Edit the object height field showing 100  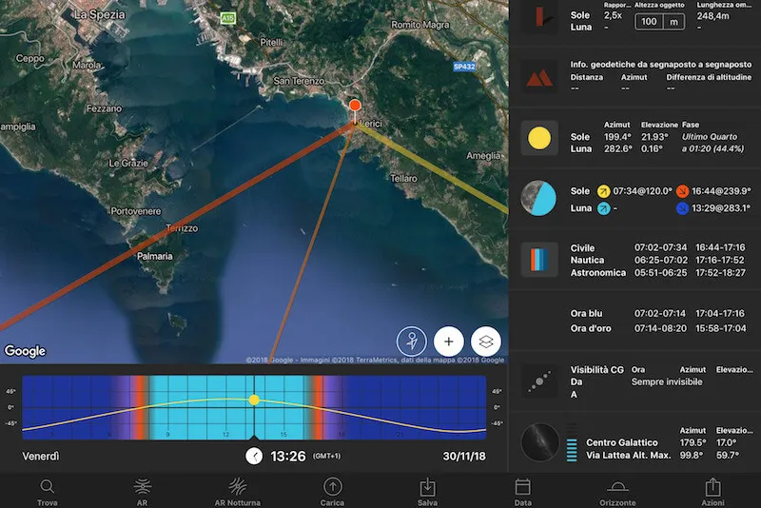pos(649,21)
